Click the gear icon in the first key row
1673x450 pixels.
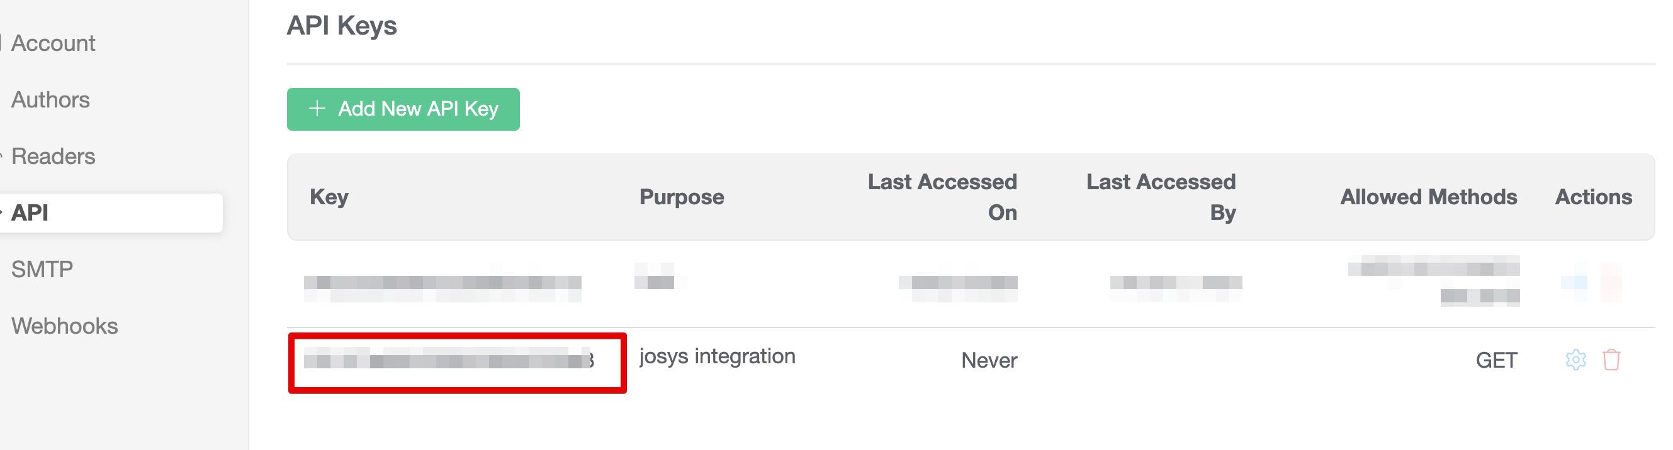tap(1574, 283)
